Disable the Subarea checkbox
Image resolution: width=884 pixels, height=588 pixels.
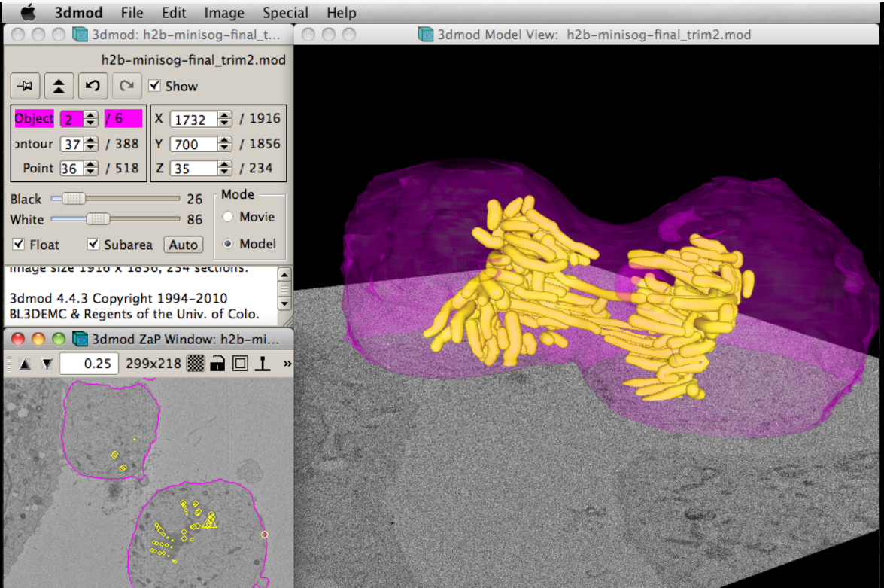(93, 245)
